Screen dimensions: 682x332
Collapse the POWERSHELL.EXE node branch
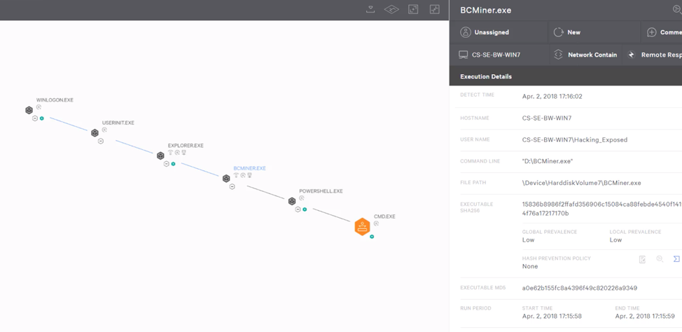298,209
